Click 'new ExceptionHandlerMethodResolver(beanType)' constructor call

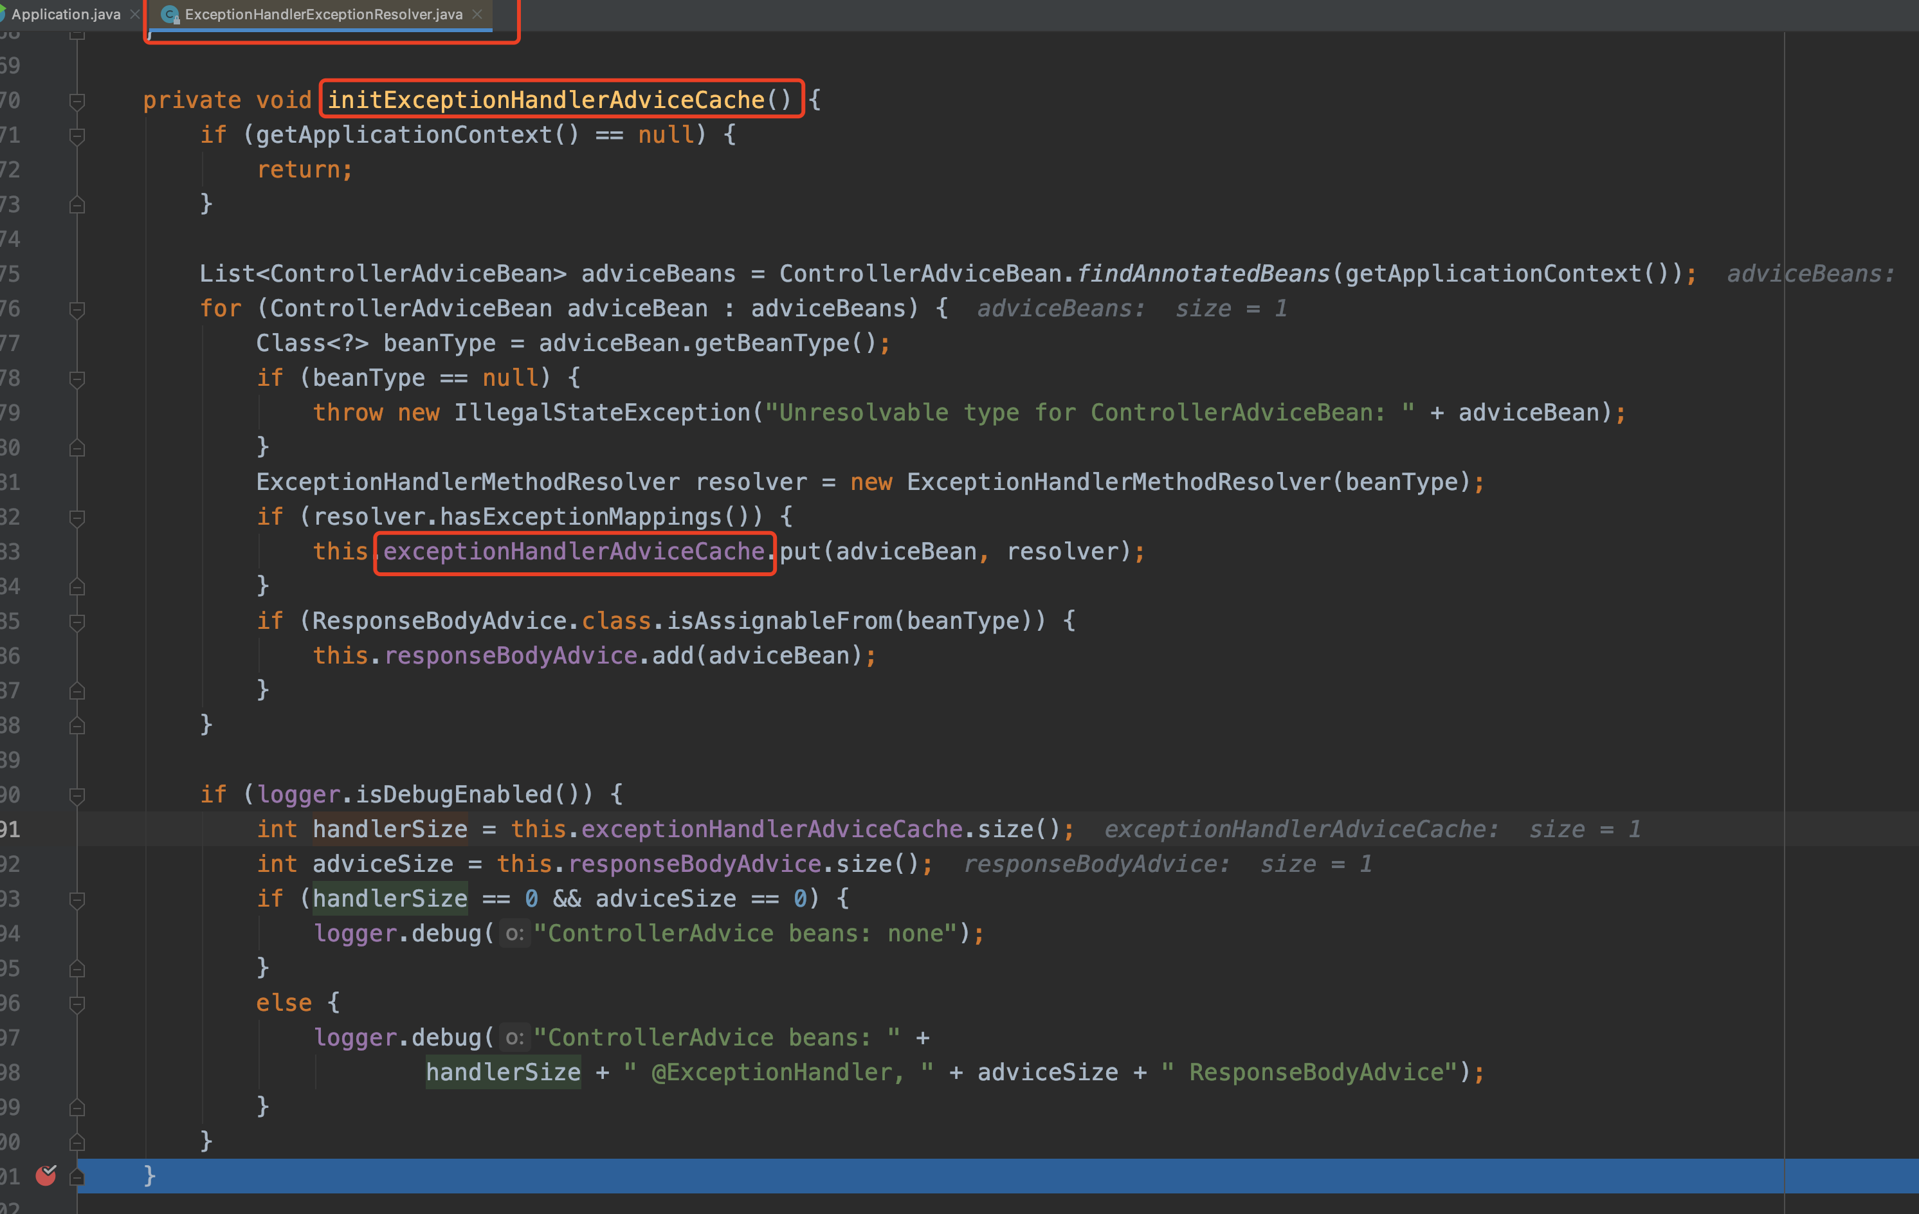pyautogui.click(x=1160, y=482)
